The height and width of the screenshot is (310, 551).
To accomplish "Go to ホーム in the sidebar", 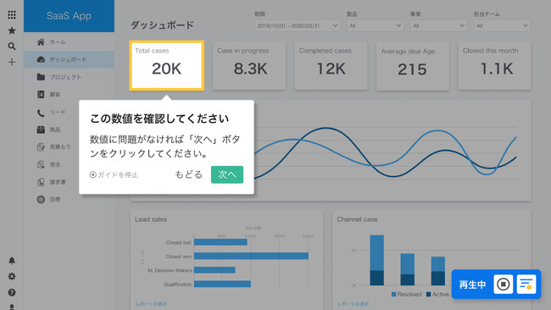I will point(69,42).
